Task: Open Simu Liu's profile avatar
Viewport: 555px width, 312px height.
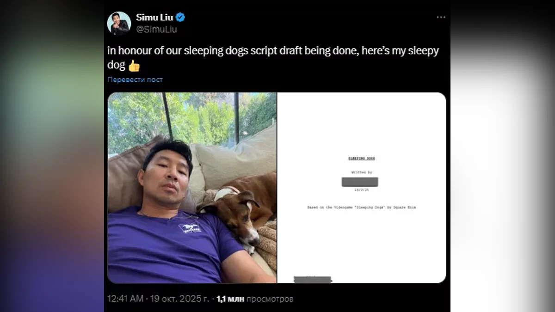Action: click(x=119, y=24)
